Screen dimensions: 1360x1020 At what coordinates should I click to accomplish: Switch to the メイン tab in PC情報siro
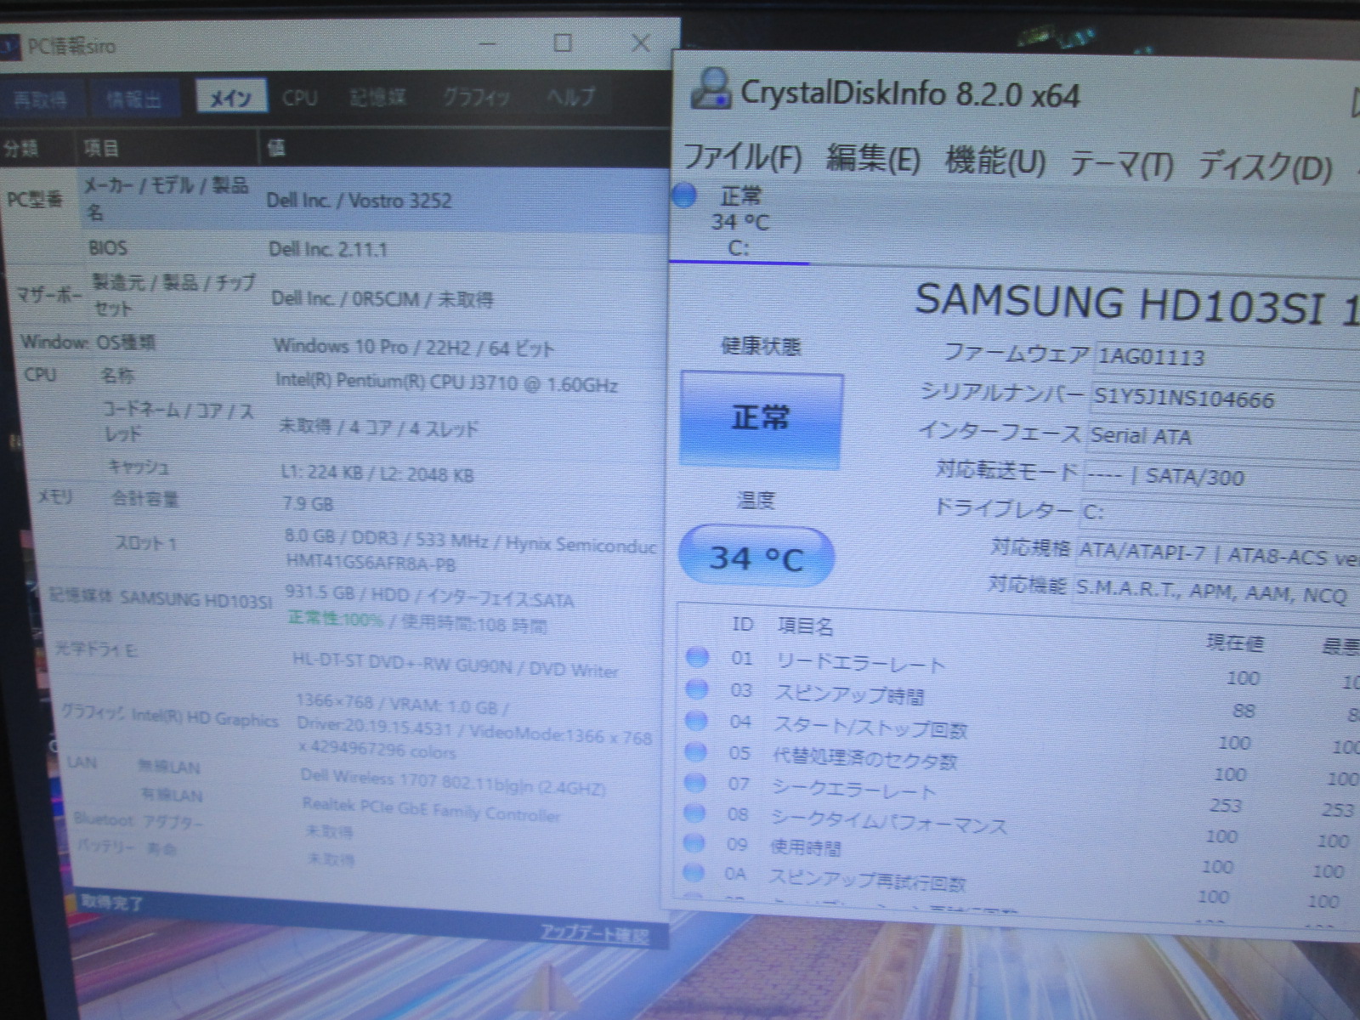230,98
